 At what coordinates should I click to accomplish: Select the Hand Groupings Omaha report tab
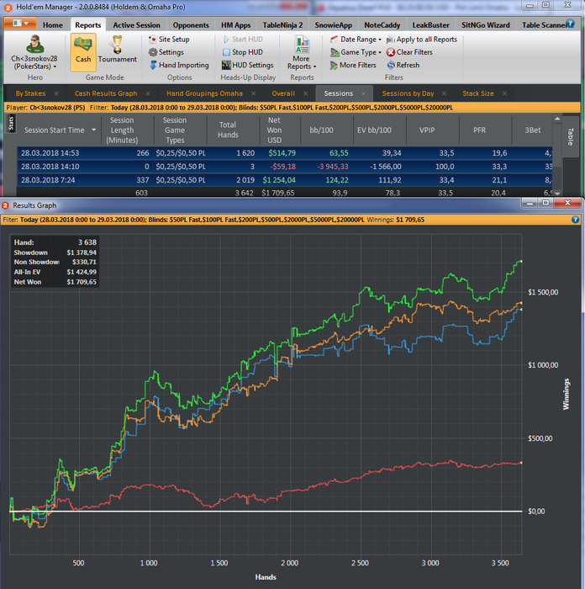pos(204,93)
